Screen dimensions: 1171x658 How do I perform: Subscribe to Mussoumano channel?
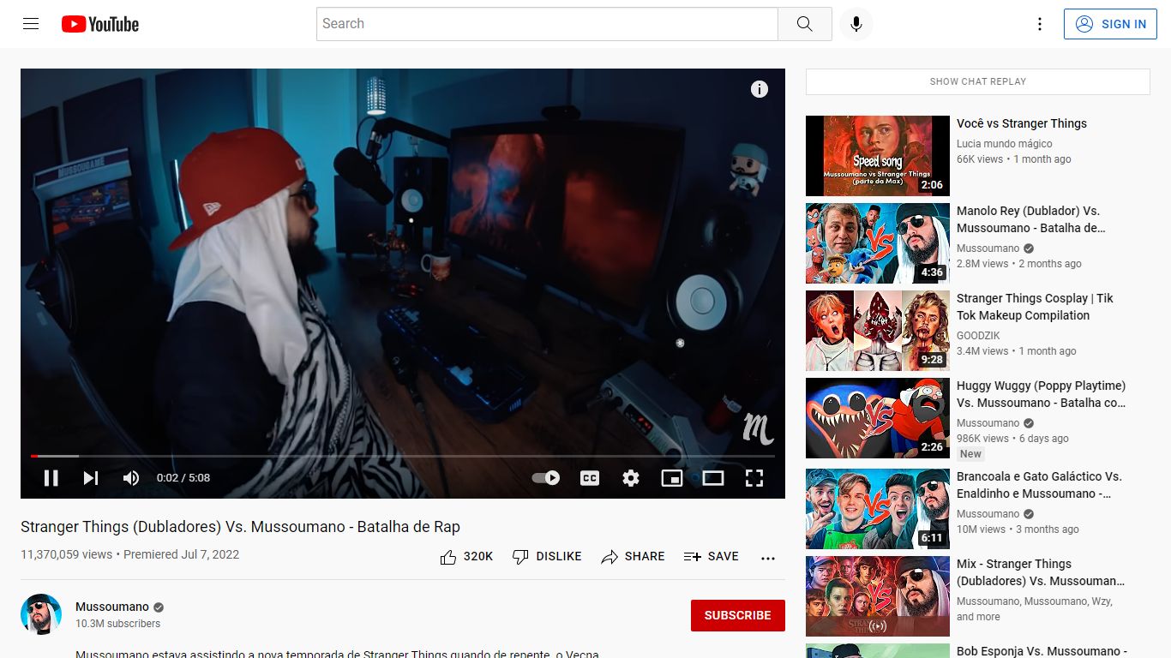[738, 615]
